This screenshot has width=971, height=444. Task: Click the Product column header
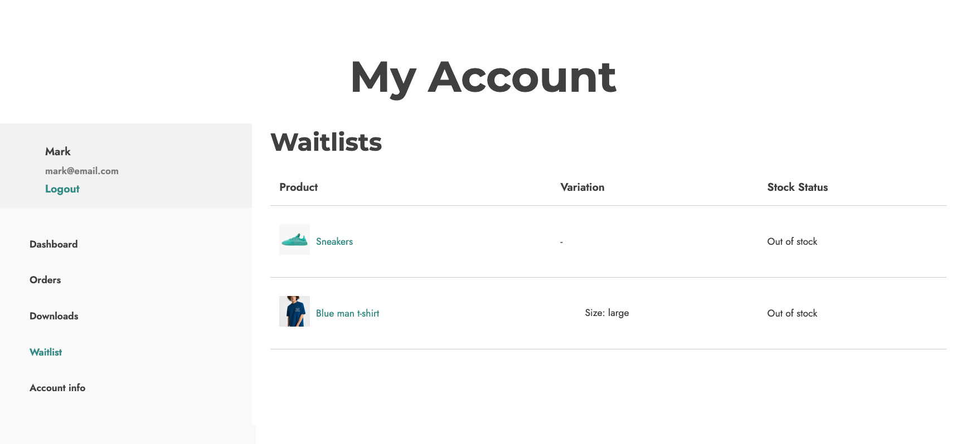tap(299, 188)
